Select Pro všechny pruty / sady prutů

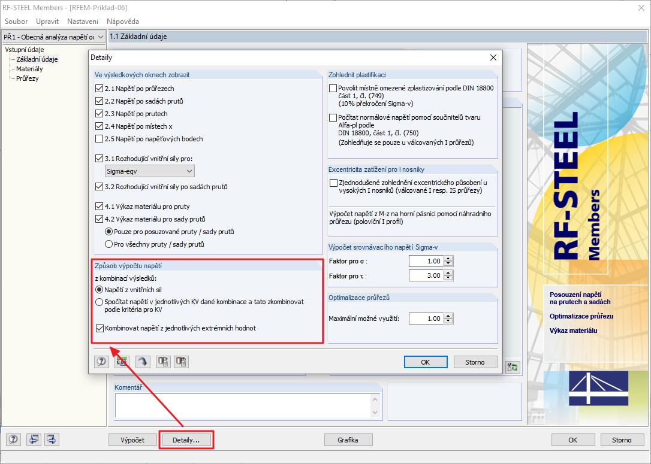(x=108, y=244)
